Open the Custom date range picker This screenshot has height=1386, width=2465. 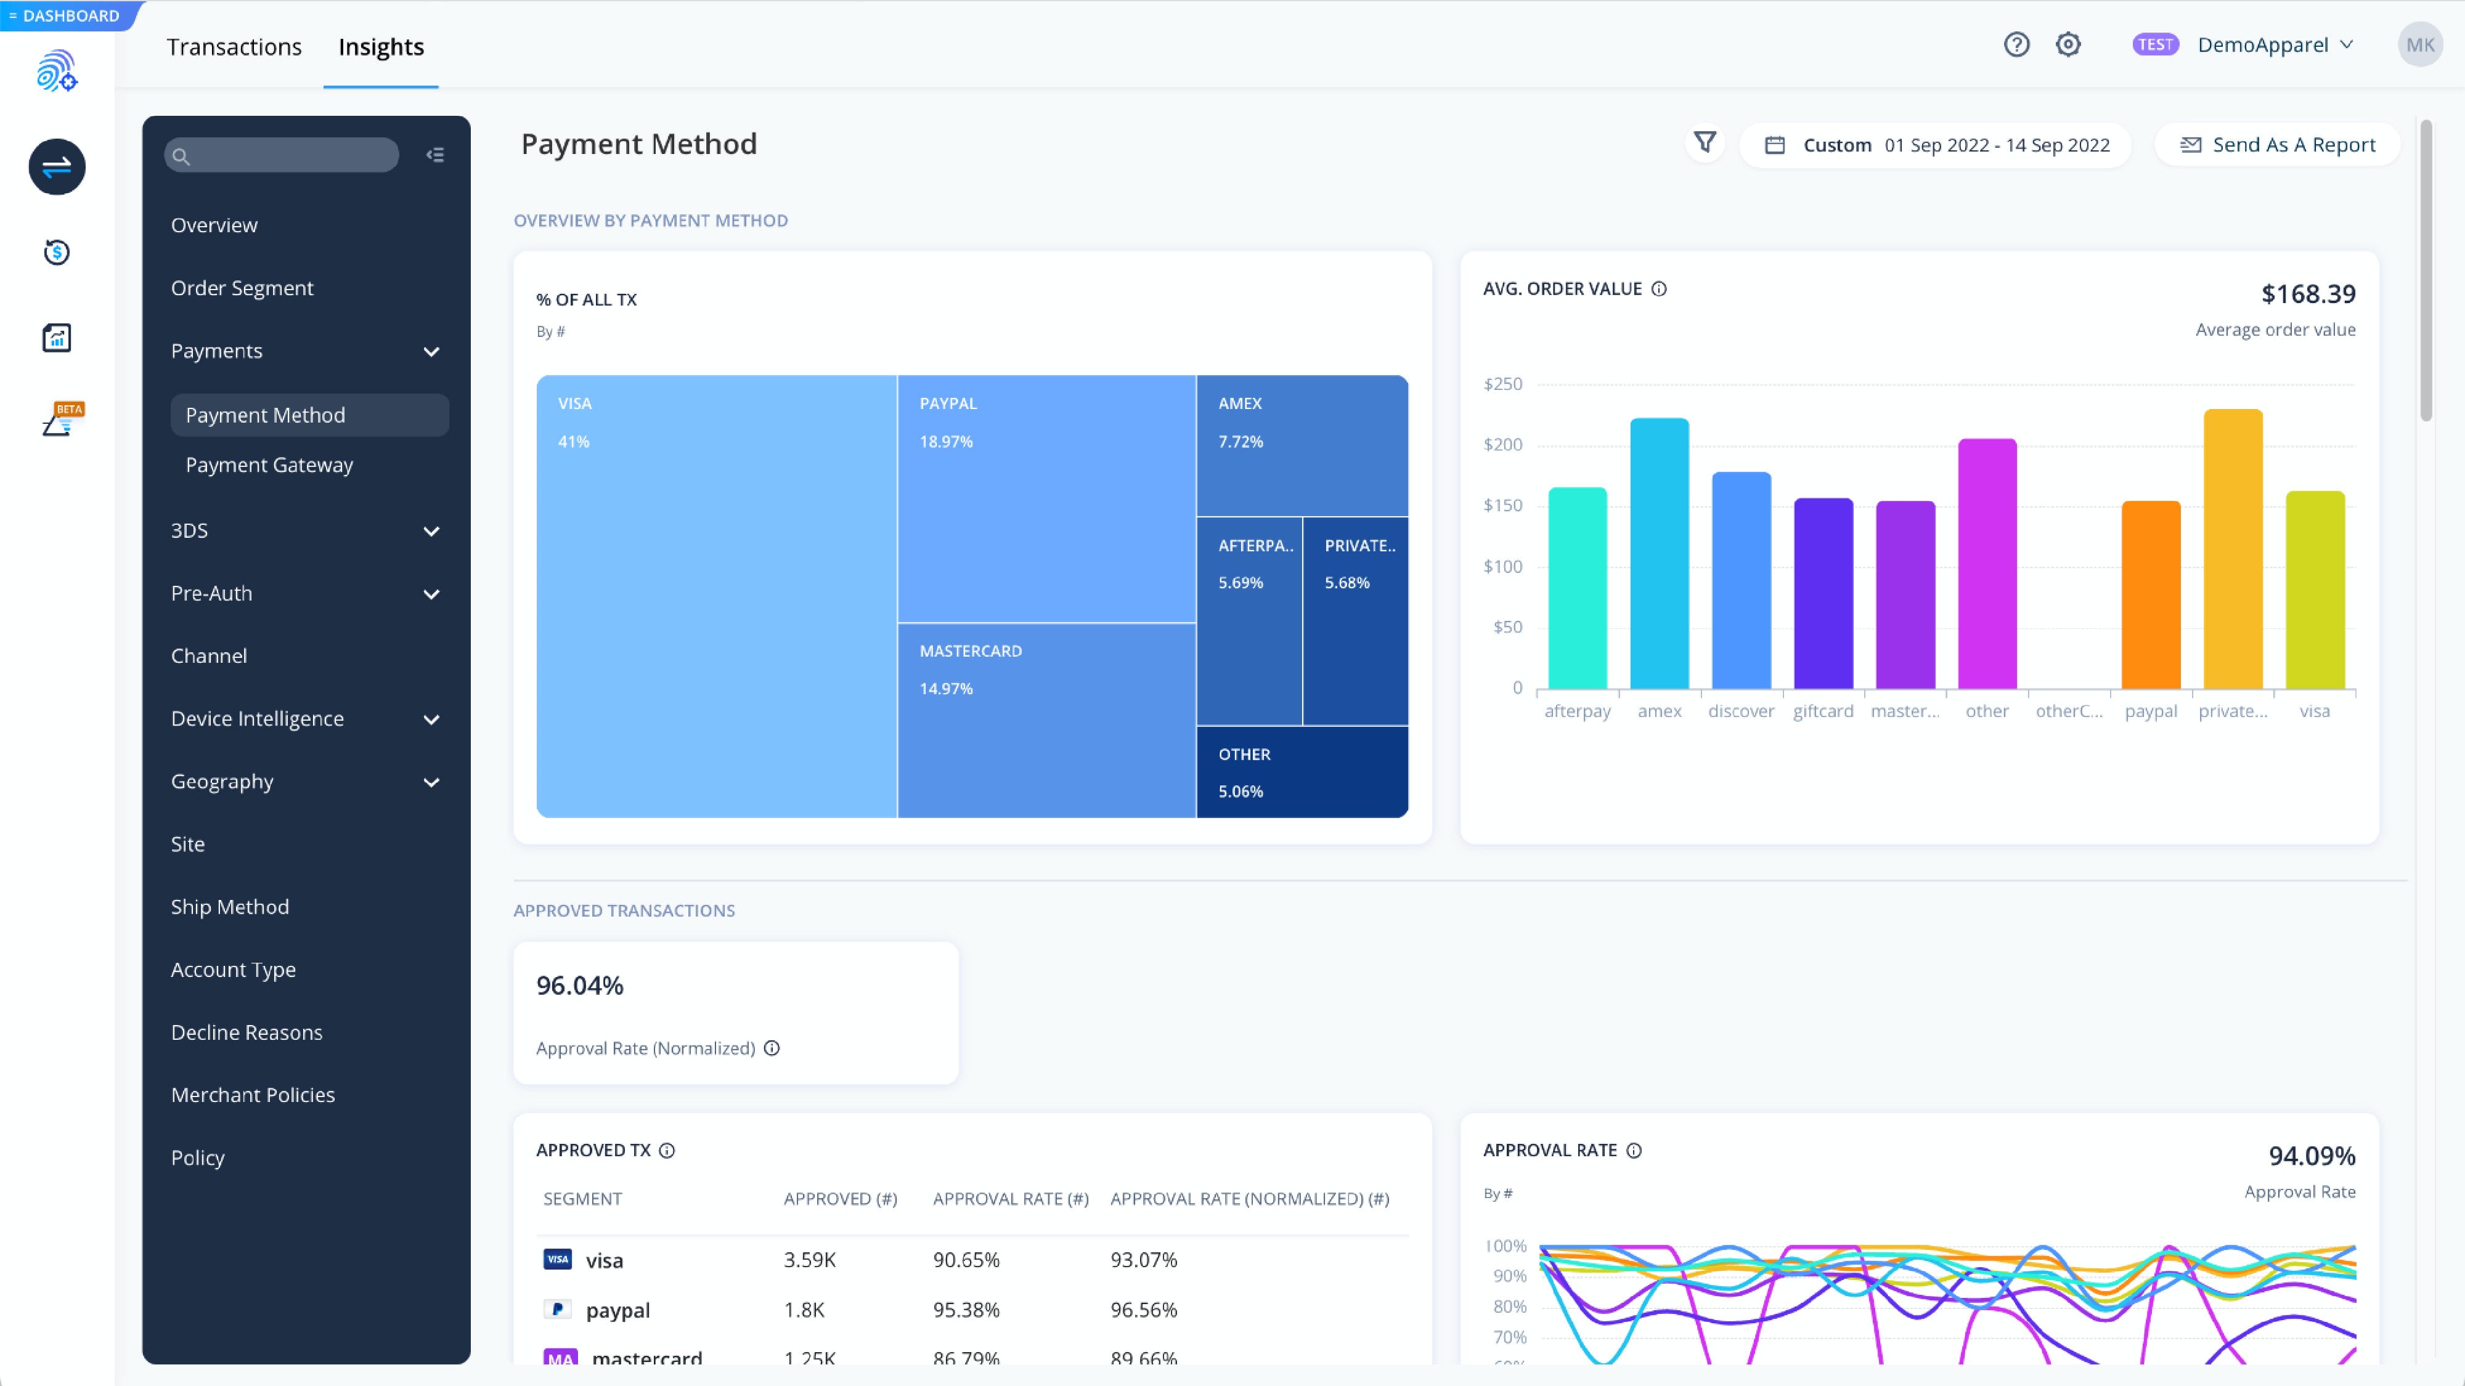tap(1936, 145)
